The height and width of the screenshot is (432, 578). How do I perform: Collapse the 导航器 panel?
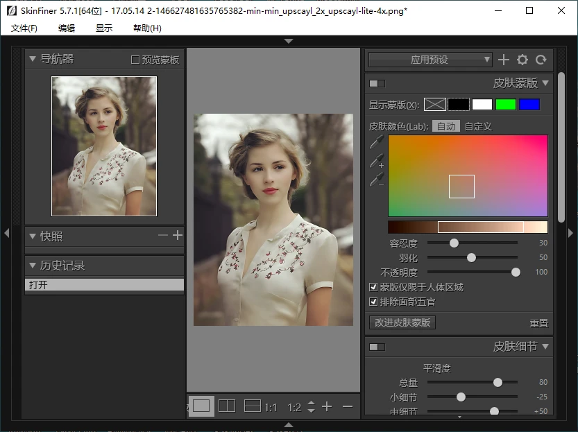pos(32,58)
